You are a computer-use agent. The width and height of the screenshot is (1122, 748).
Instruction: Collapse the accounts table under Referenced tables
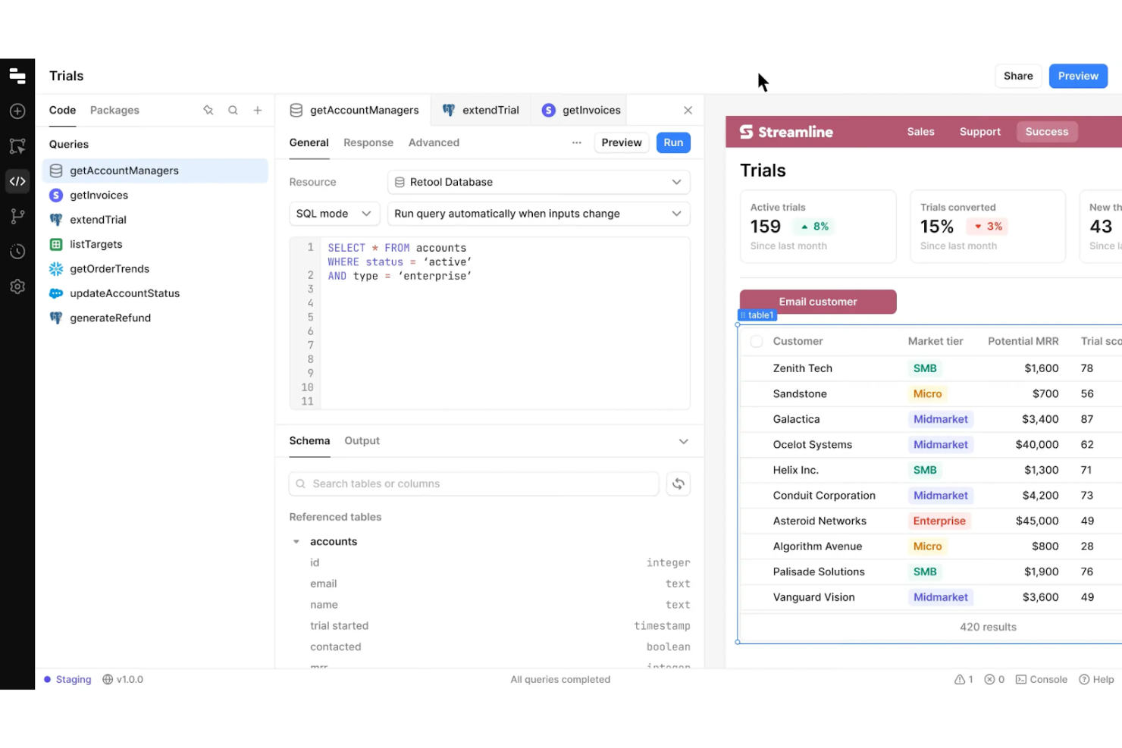[296, 541]
